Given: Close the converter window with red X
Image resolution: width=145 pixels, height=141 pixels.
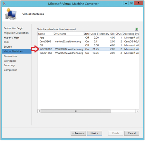Looking at the screenshot, I should click(139, 3).
